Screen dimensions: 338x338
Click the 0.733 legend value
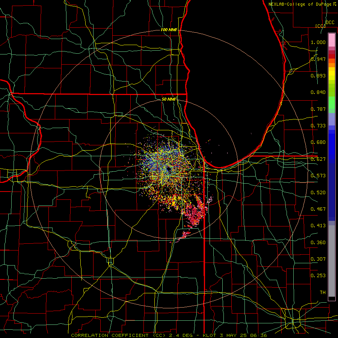tap(318, 126)
